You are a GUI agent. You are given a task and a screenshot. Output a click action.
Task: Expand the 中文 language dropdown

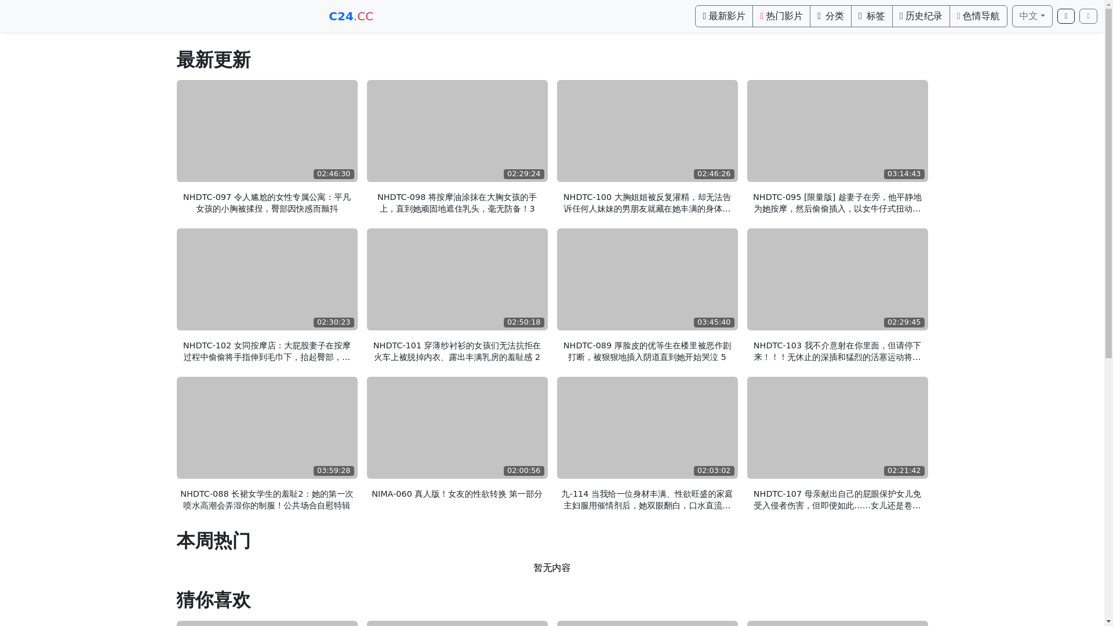coord(1032,16)
